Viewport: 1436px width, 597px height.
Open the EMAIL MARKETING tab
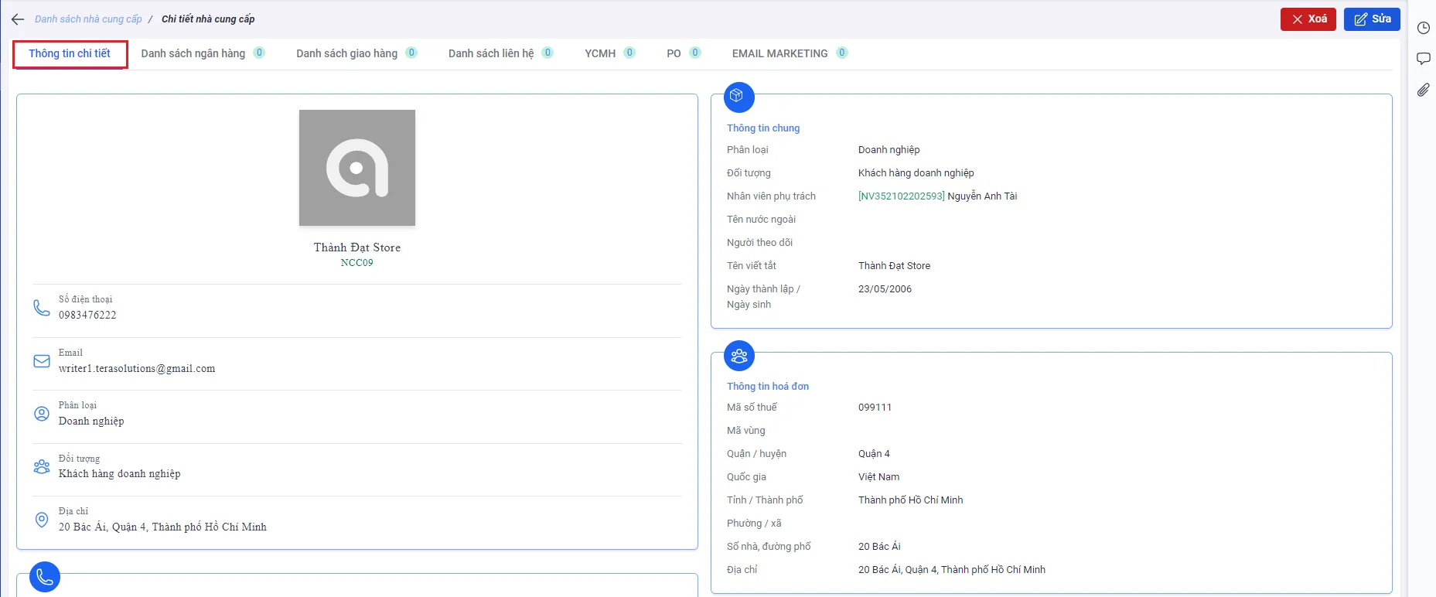pyautogui.click(x=790, y=53)
